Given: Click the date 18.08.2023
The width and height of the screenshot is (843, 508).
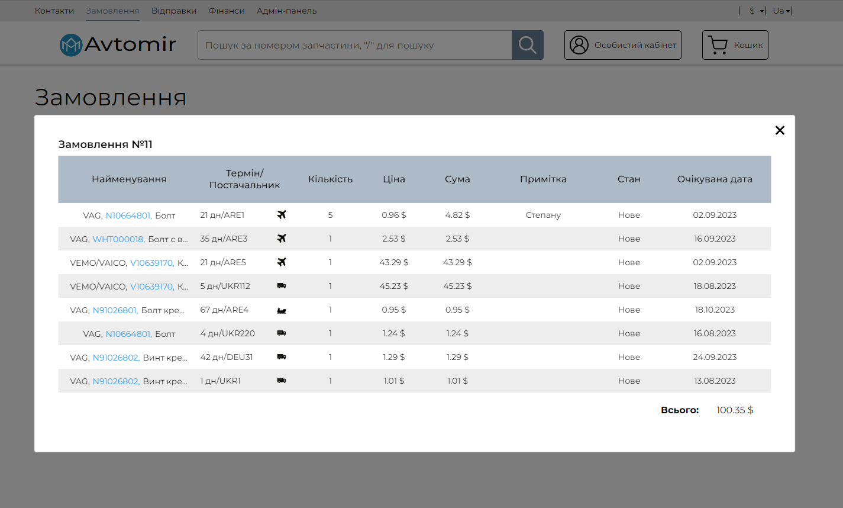Looking at the screenshot, I should 715,286.
